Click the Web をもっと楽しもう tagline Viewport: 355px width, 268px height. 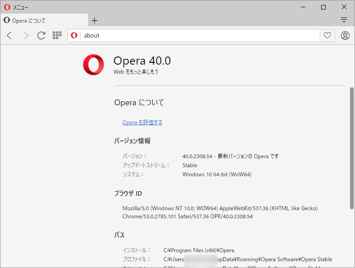point(135,72)
